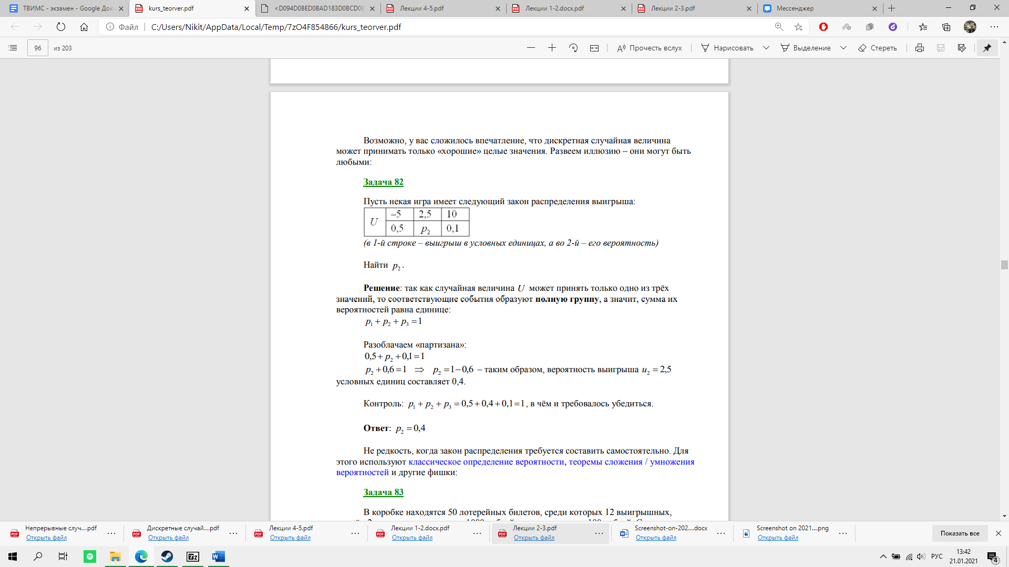Close the kurs_teorver.pdf tab
Screen dimensions: 1009x567
point(246,8)
